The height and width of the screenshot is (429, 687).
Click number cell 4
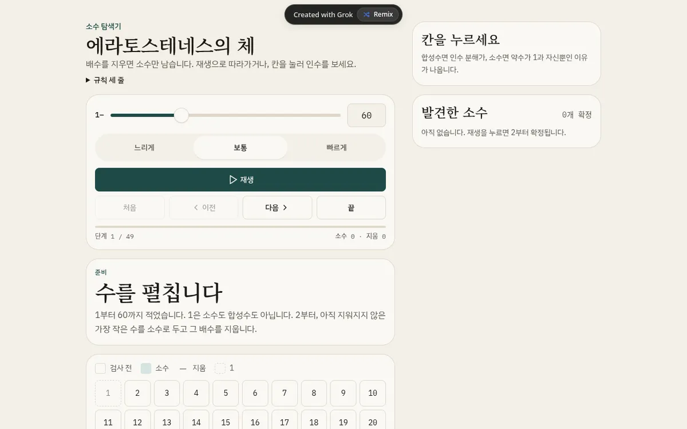point(196,393)
